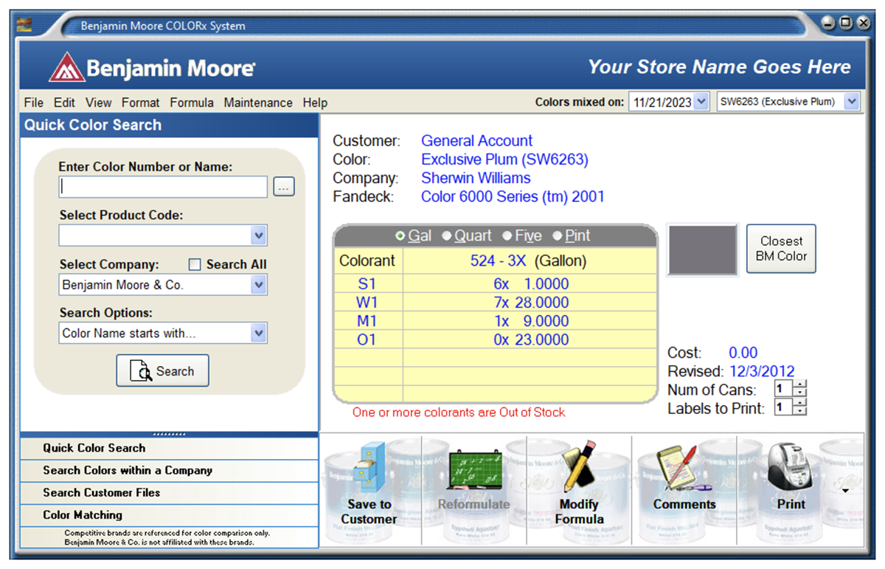
Task: Expand the Print options arrow
Action: click(x=845, y=491)
